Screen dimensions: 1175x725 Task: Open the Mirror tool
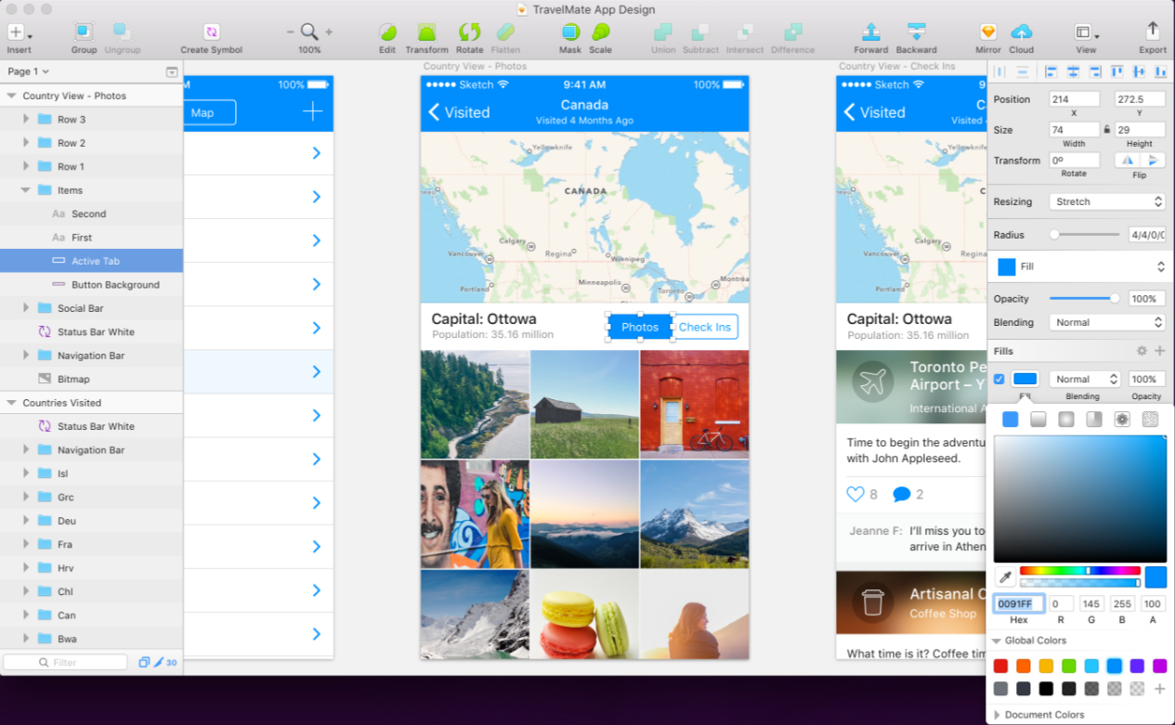pos(988,32)
